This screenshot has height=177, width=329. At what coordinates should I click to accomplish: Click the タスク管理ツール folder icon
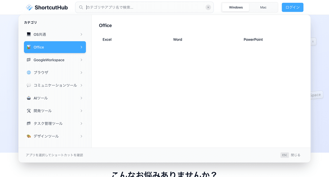tap(29, 123)
